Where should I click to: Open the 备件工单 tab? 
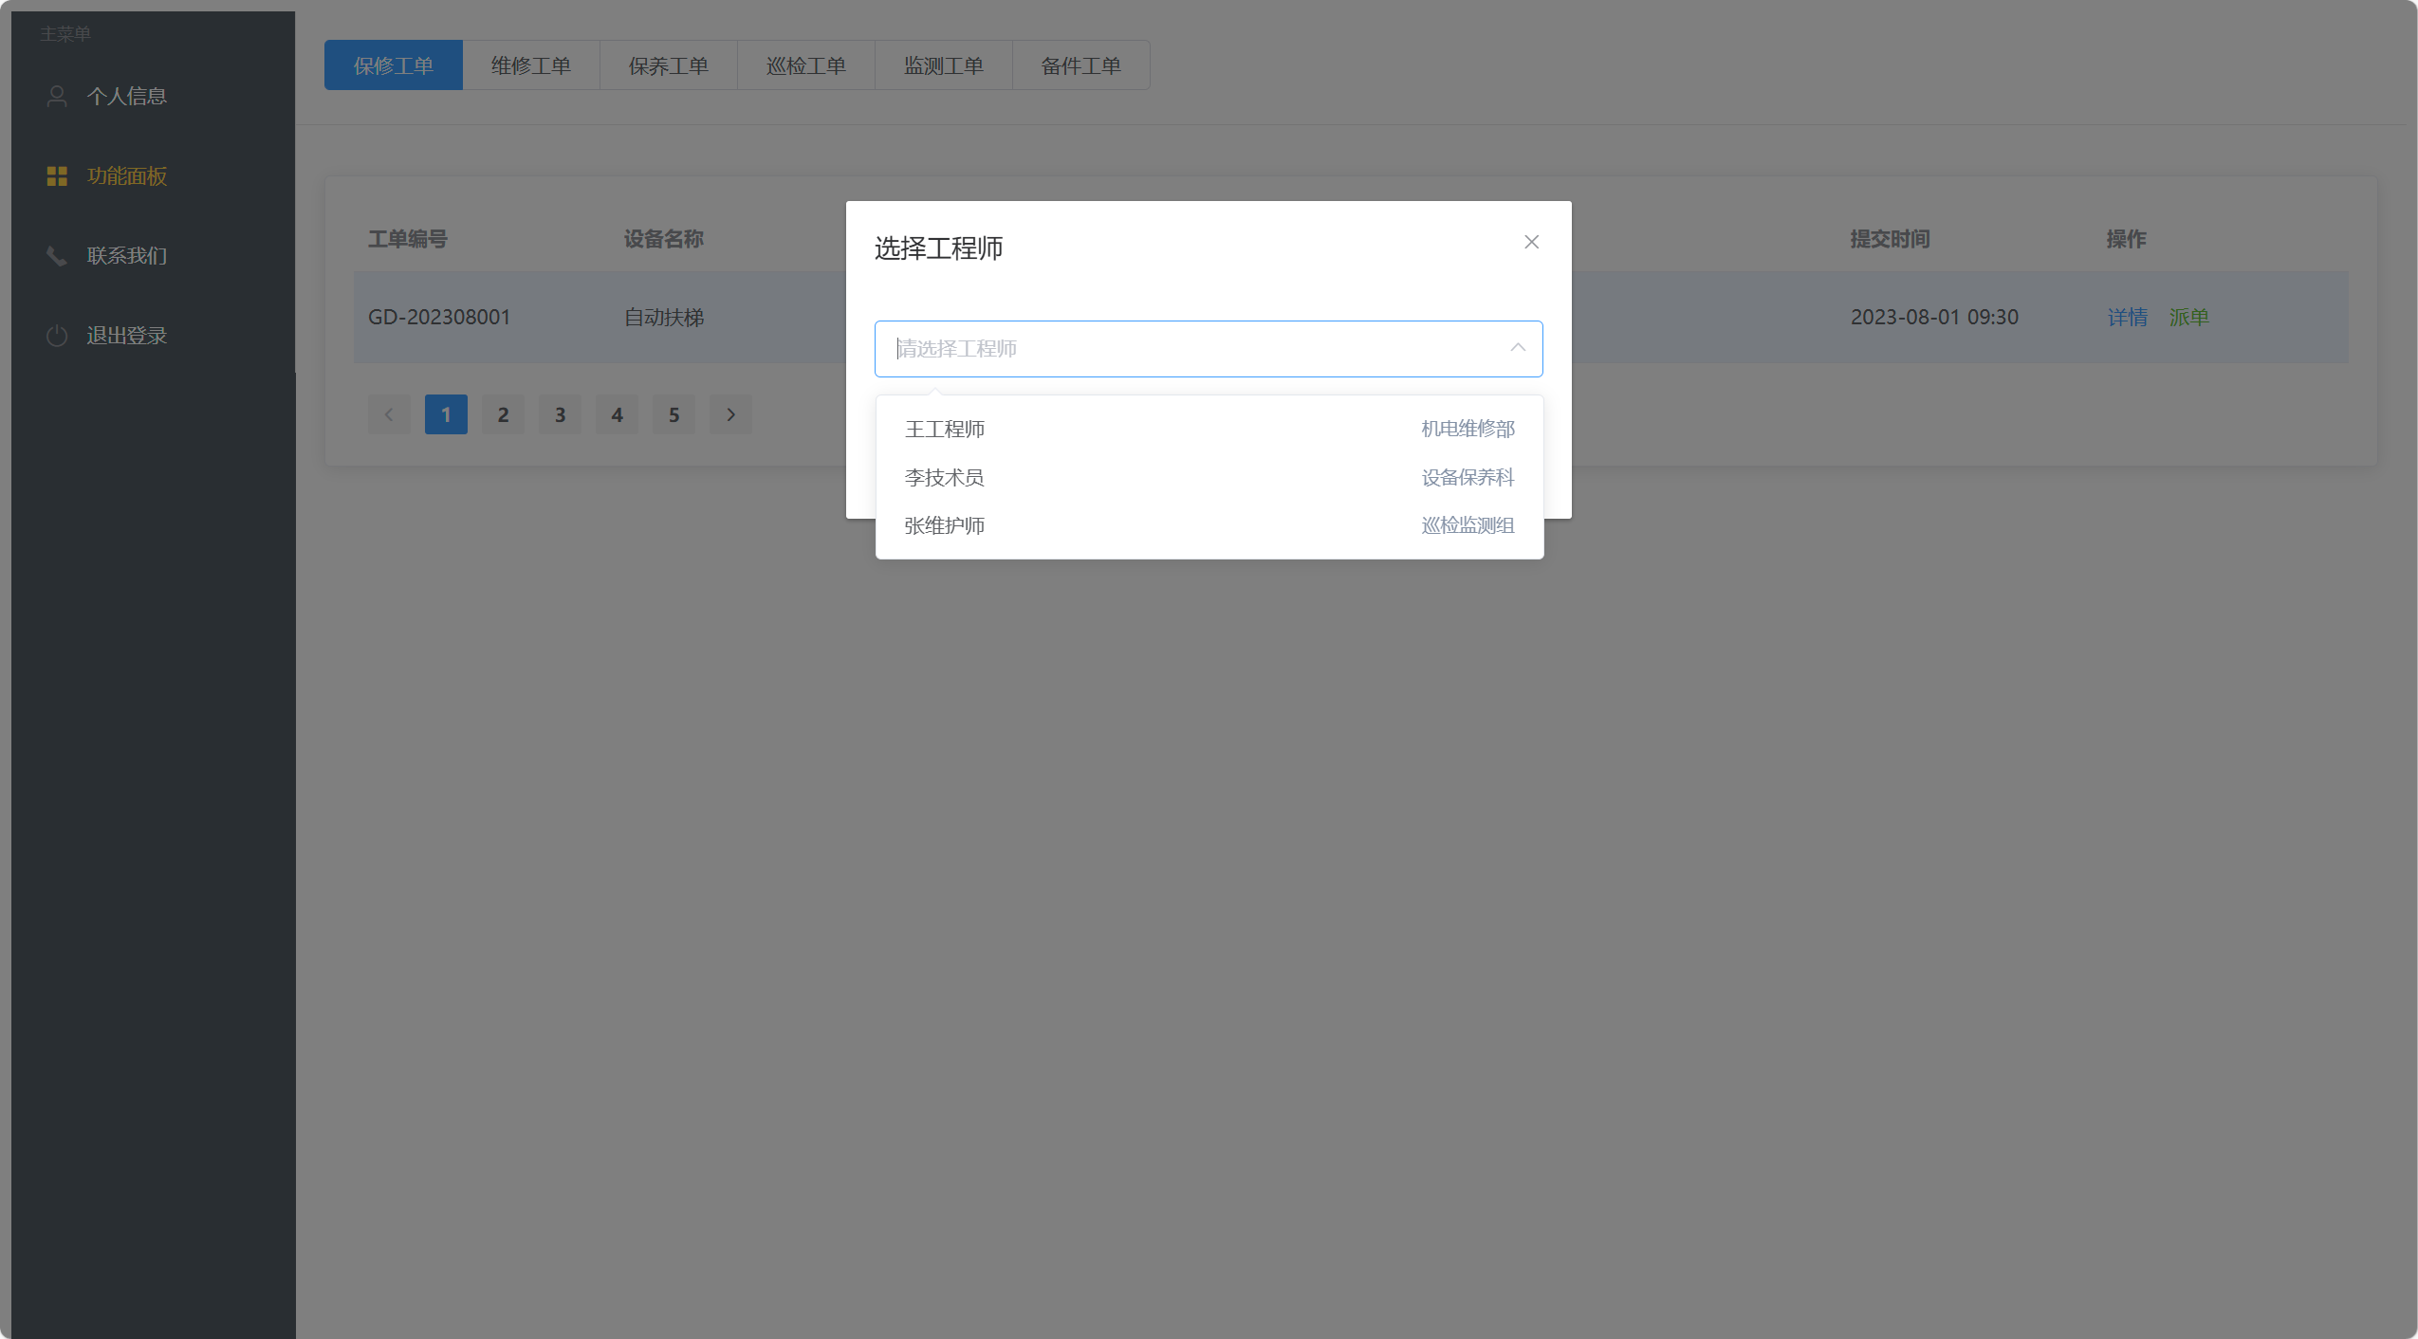tap(1080, 65)
